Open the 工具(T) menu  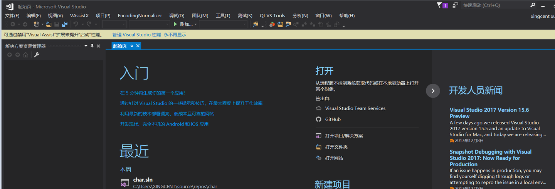223,16
